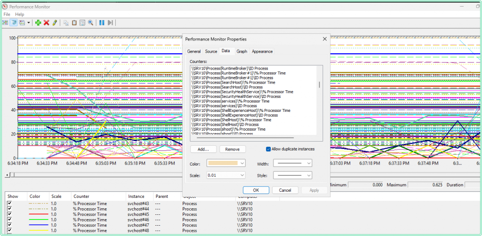482x236 pixels.
Task: Select the svchost#45 instance cell
Action: pyautogui.click(x=138, y=214)
